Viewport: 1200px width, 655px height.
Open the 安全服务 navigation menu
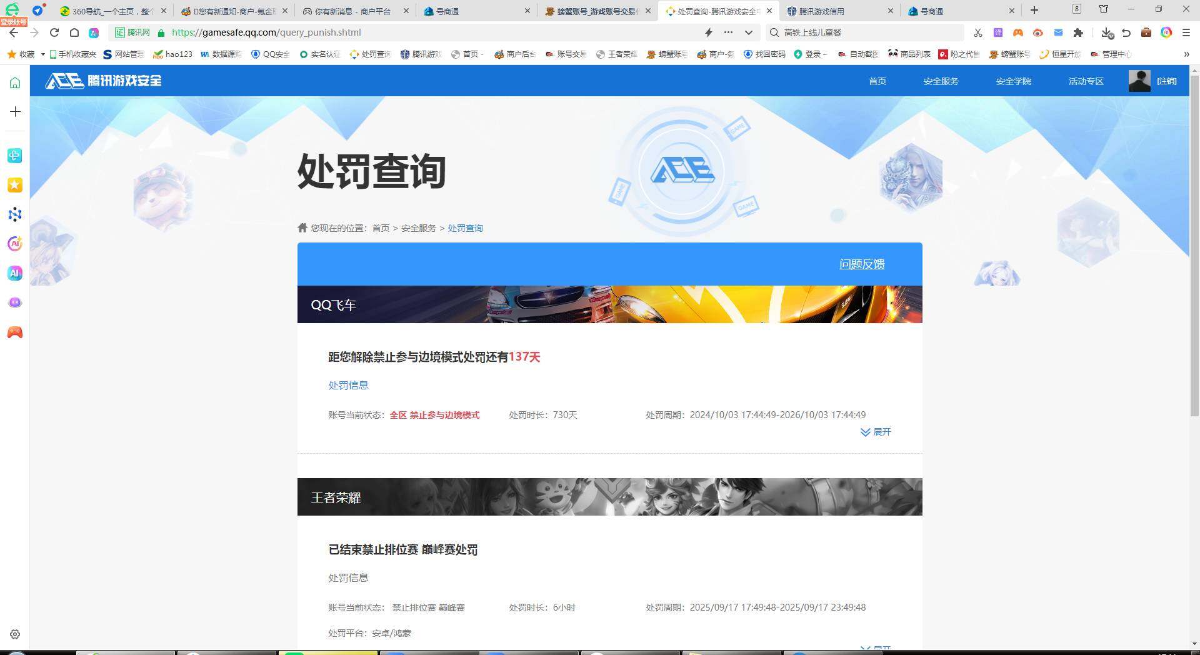click(941, 81)
